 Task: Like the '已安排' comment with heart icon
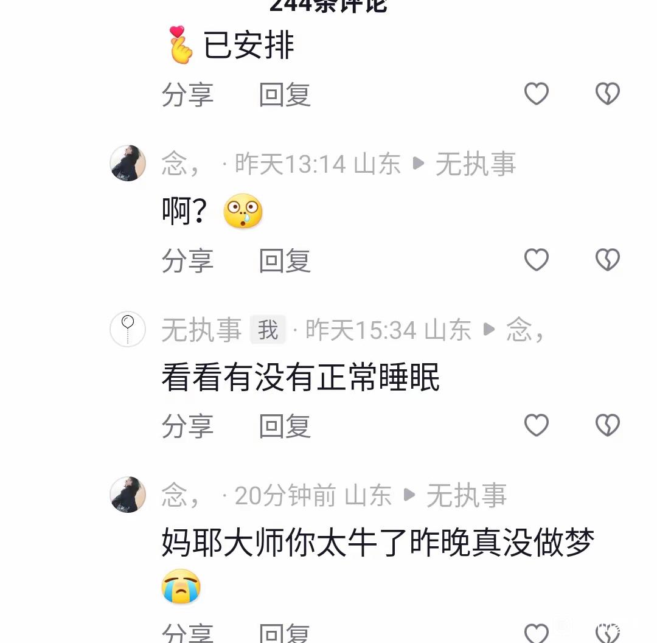pyautogui.click(x=537, y=93)
